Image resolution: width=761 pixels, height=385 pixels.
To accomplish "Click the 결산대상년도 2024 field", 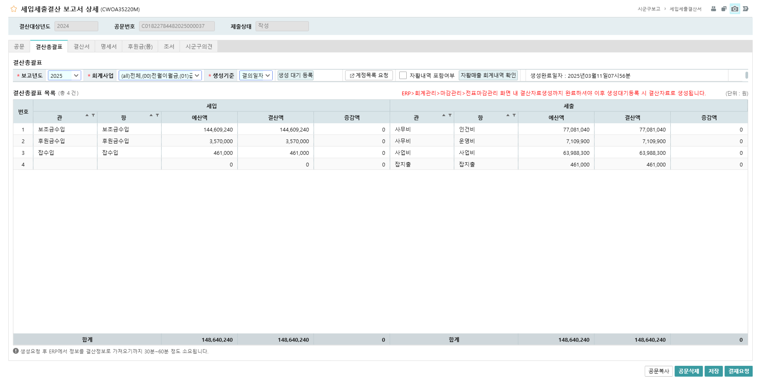I will (x=76, y=26).
